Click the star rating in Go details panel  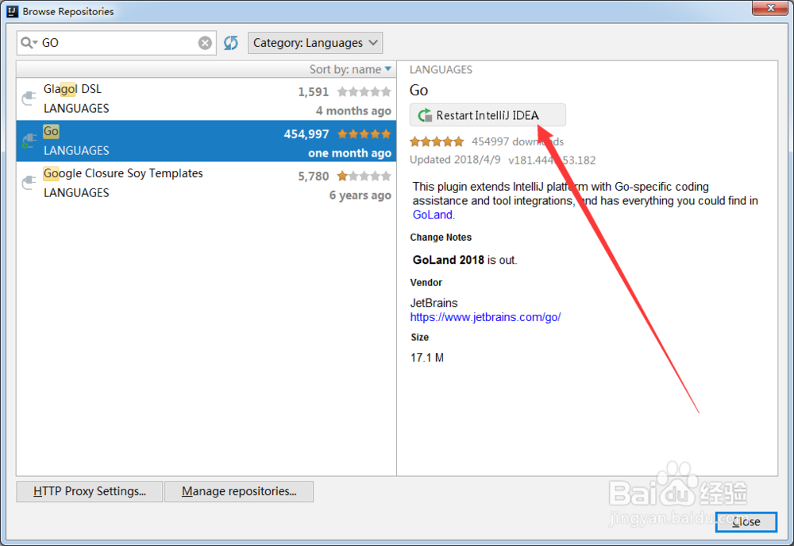[437, 141]
